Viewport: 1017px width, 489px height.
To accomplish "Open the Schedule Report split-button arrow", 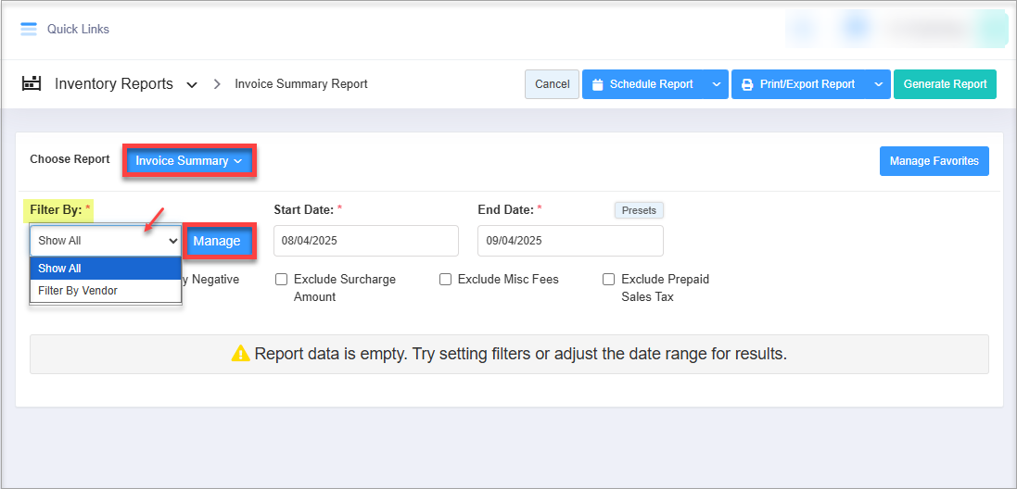I will tap(716, 84).
